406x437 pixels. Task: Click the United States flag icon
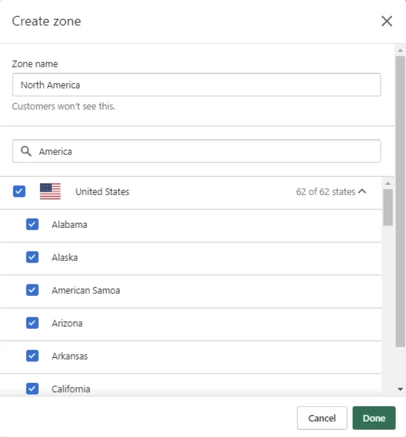point(50,191)
